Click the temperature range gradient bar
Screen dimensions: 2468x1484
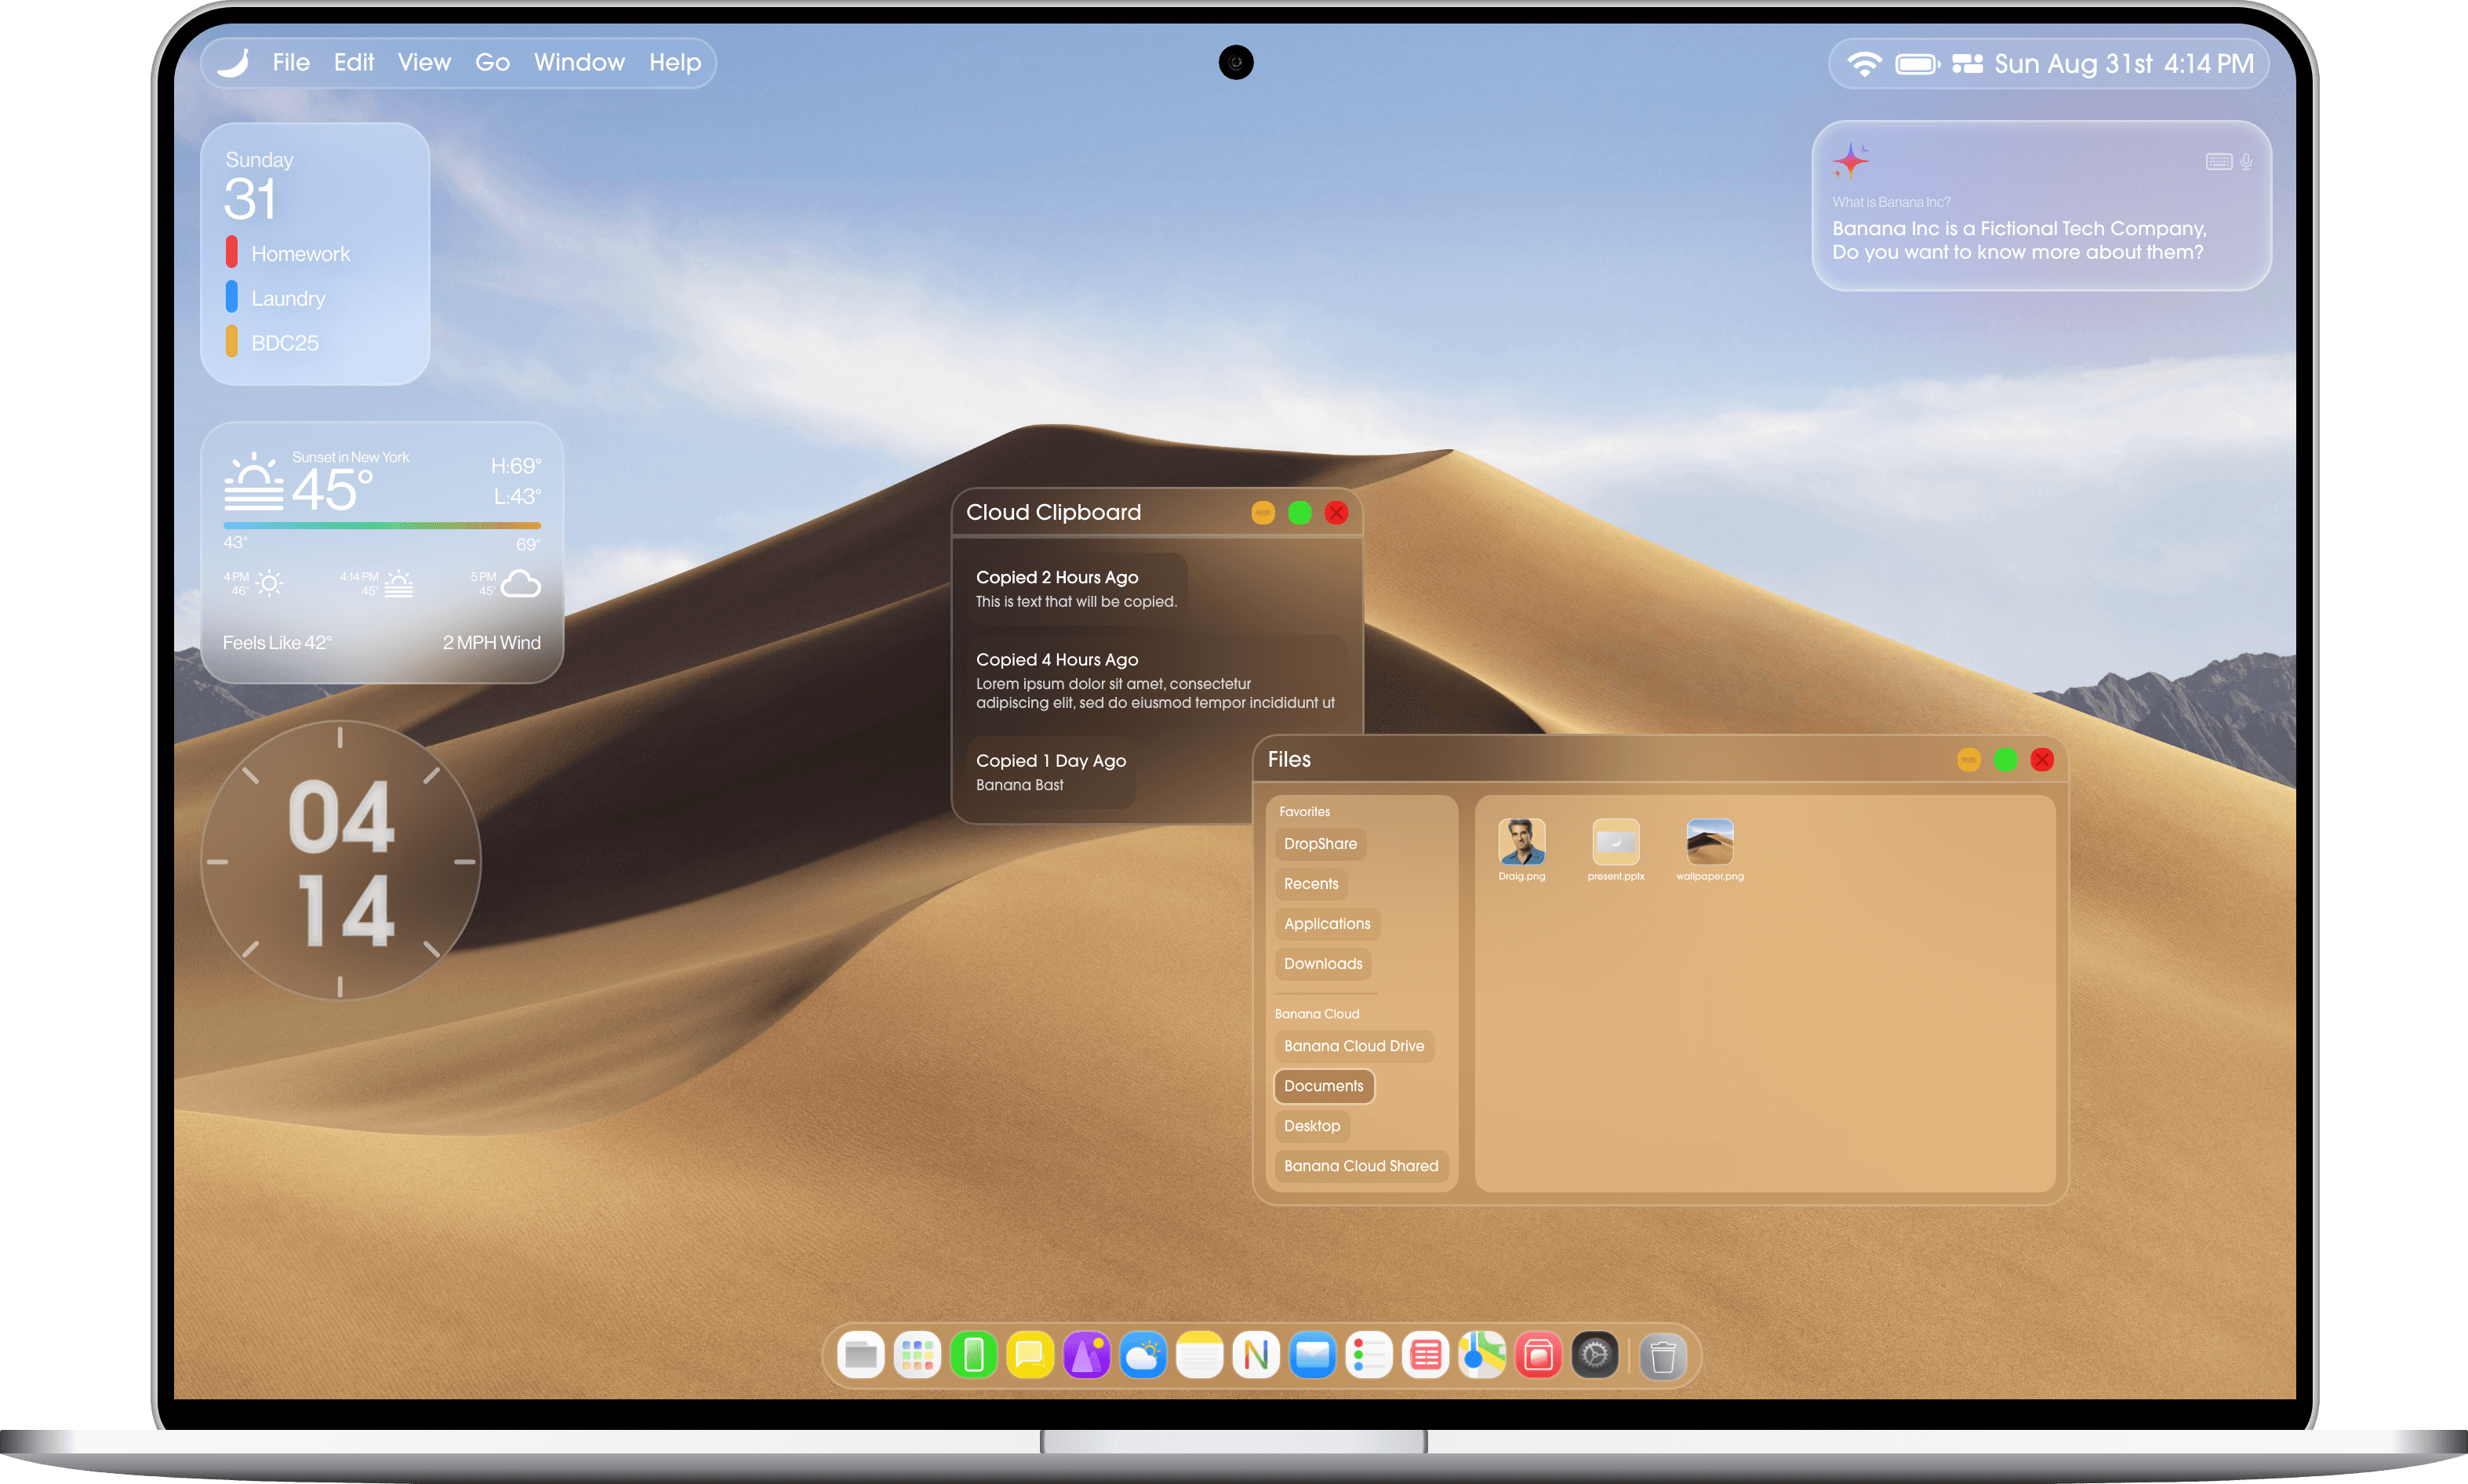point(382,525)
